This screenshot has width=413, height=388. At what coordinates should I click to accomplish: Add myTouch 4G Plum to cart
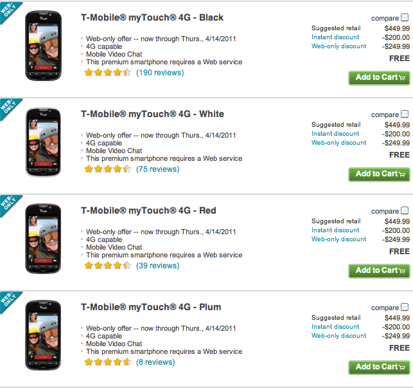click(x=379, y=367)
